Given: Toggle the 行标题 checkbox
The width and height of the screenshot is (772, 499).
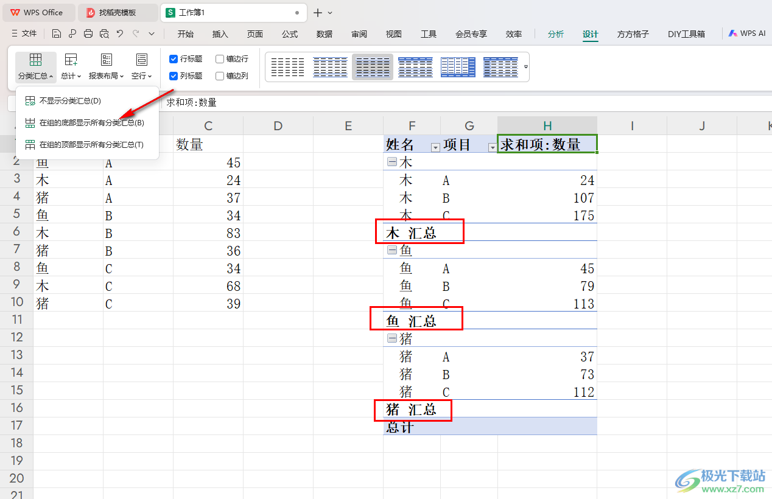Looking at the screenshot, I should (x=186, y=59).
